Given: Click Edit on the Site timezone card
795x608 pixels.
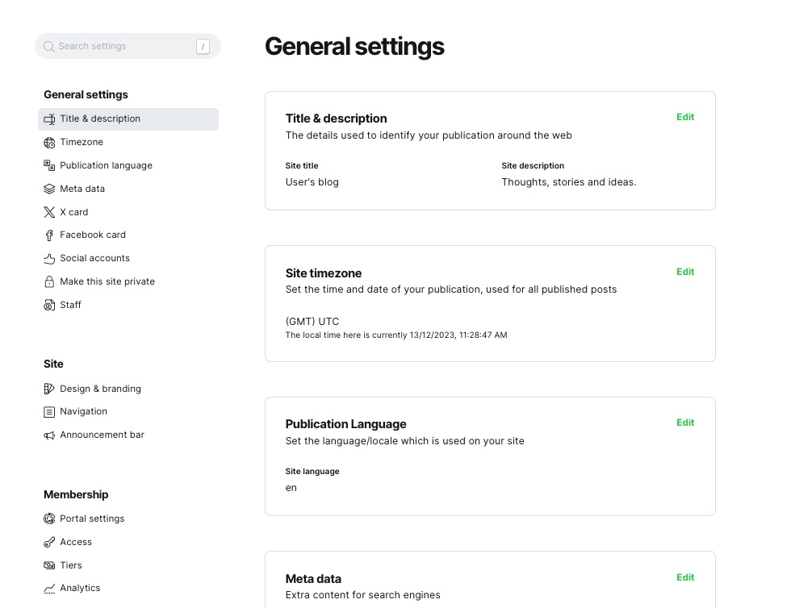Looking at the screenshot, I should (x=684, y=272).
